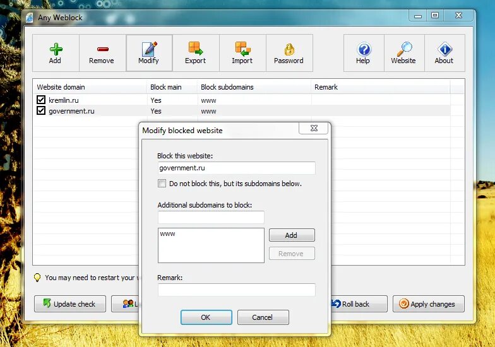Click the Update check button
The image size is (495, 347).
coord(70,304)
